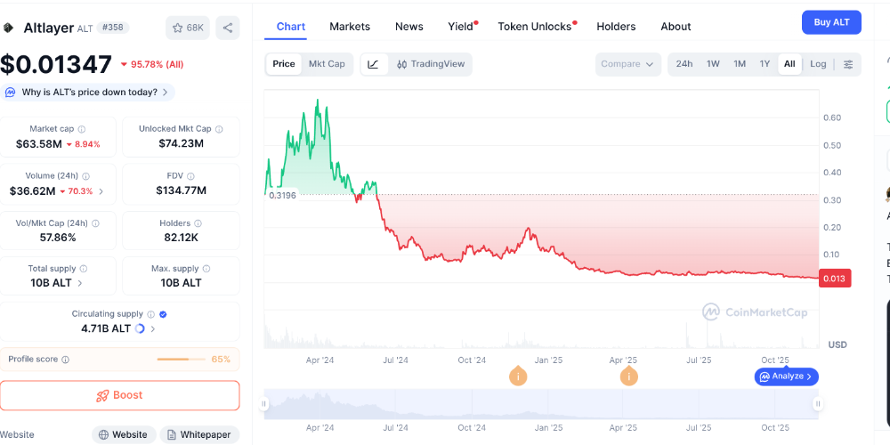The image size is (890, 445).
Task: Click the verified circulating supply badge
Action: [163, 314]
